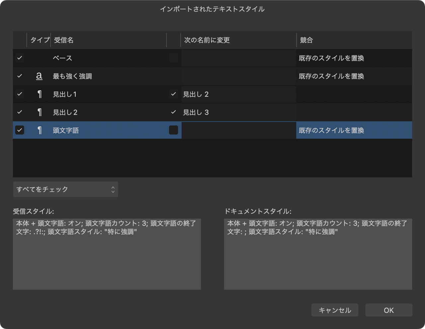Screen dimensions: 425x329
Task: Disable rename checkbox for 見出し 3
Action: (x=173, y=112)
